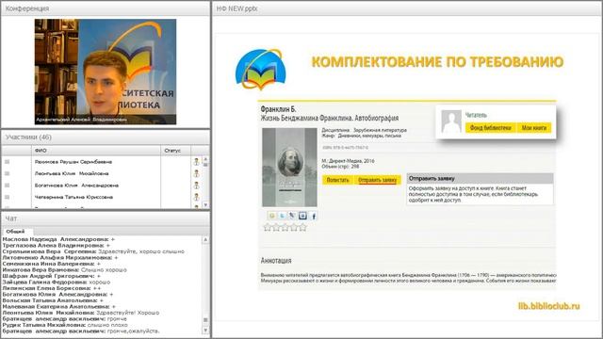Viewport: 603px width, 339px height.
Task: Click chat message from Литовченко Альфия Мирхалимовна
Action: [60, 257]
